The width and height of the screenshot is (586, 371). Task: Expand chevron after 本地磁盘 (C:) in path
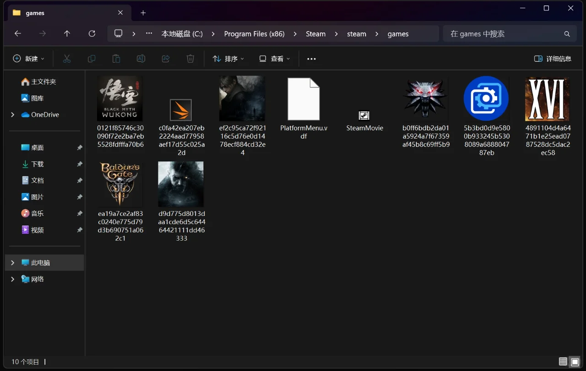click(x=213, y=34)
